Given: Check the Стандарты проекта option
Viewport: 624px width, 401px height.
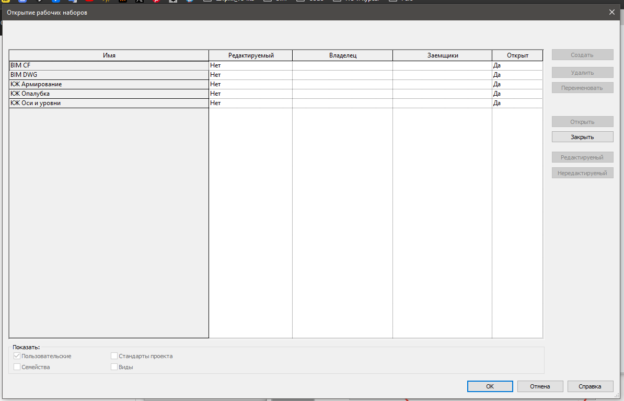Looking at the screenshot, I should [x=114, y=356].
